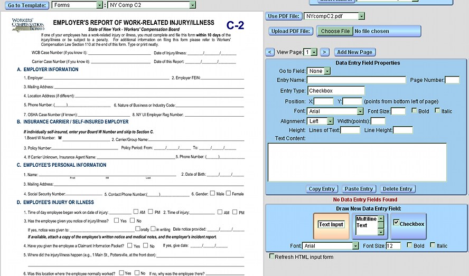Viewport: 469px width, 276px height.
Task: Go to previous page with < button
Action: [269, 52]
